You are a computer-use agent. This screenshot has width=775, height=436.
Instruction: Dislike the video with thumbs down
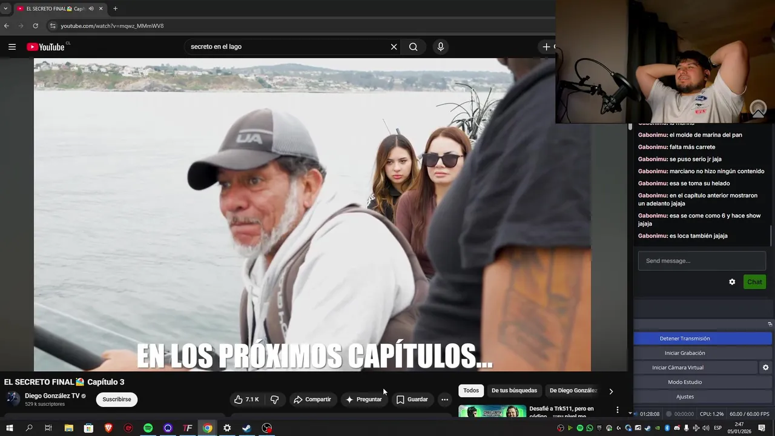(x=274, y=399)
